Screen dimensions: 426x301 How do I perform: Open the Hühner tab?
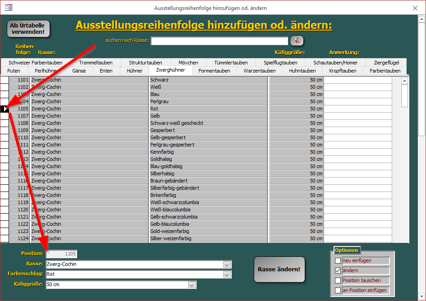coord(134,71)
